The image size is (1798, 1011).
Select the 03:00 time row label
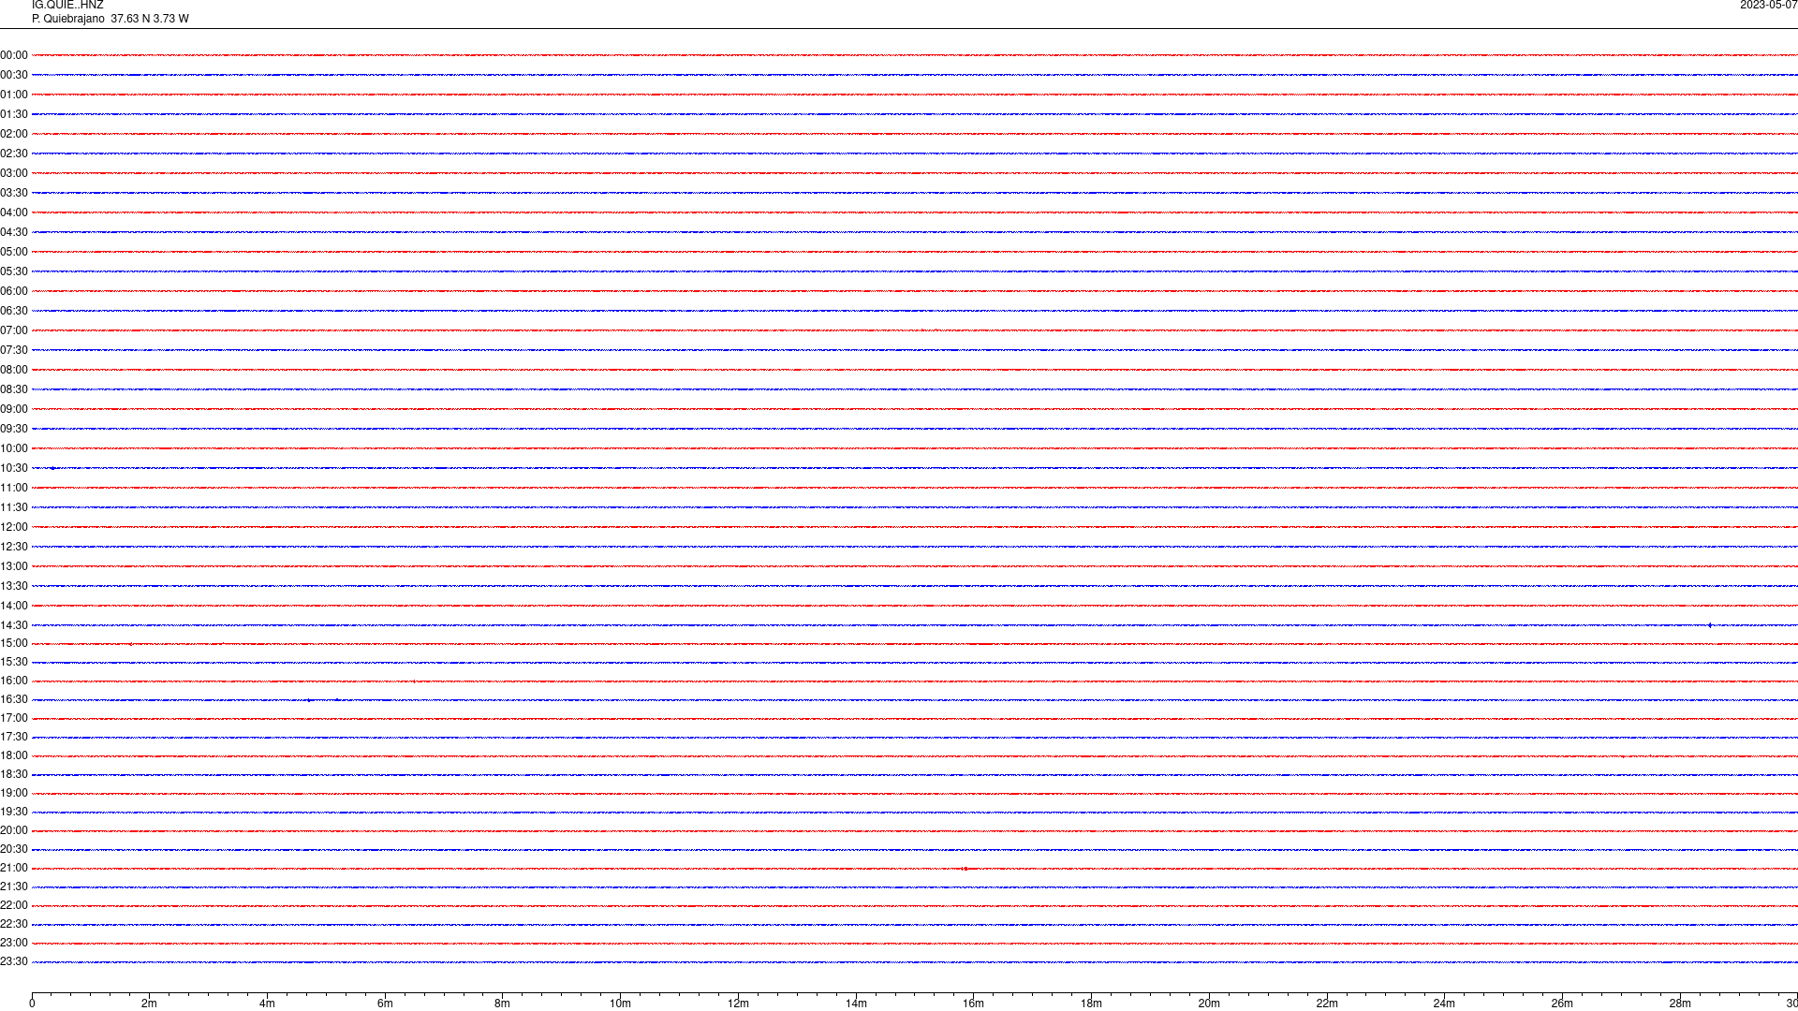14,173
